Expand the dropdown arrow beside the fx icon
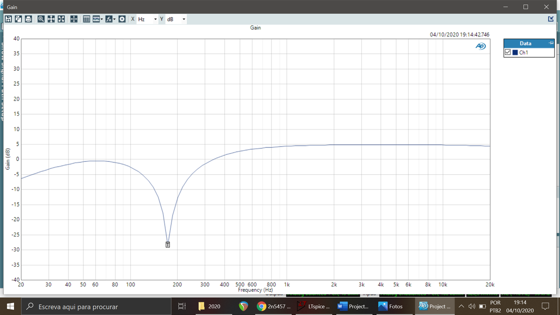This screenshot has width=560, height=315. pos(114,19)
